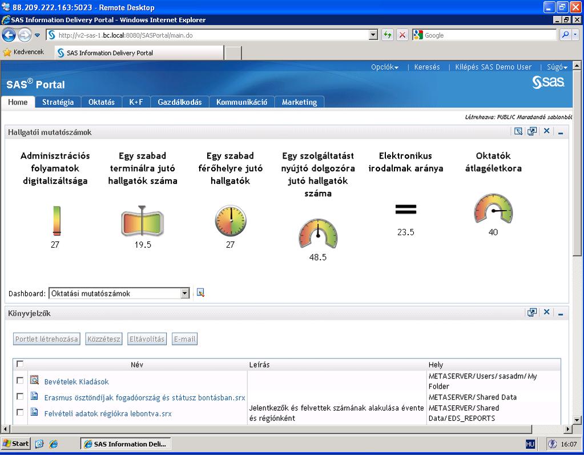Screen dimensions: 584x455
Task: Switch to the Stratégia tab
Action: tap(58, 102)
